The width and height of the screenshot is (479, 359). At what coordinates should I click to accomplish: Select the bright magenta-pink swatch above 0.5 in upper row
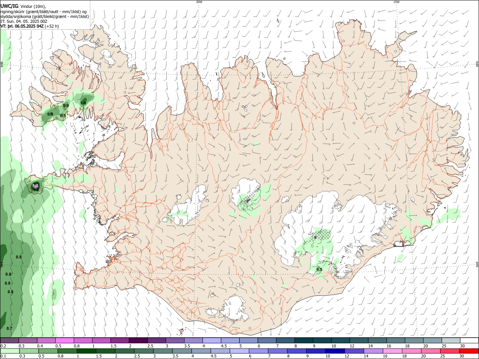coord(65,340)
